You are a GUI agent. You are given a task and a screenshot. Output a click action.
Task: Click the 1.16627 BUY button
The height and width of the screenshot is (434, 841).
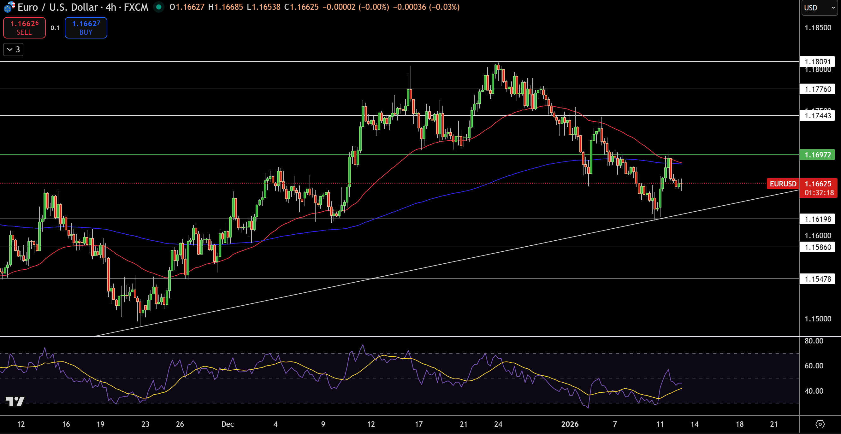click(86, 28)
